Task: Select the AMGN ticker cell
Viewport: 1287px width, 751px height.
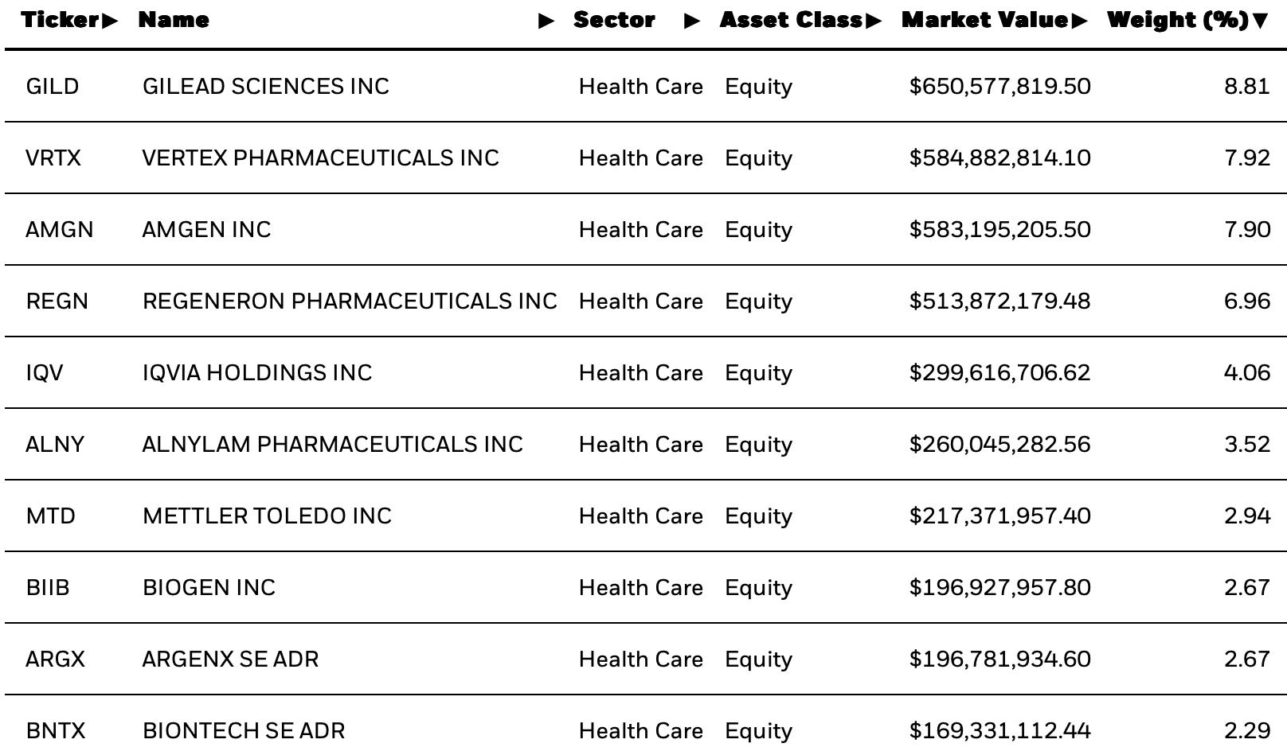Action: (x=60, y=229)
